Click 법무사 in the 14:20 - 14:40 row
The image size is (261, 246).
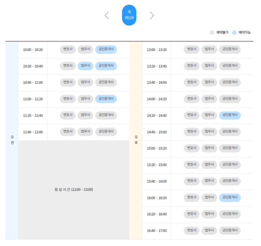click(x=209, y=115)
